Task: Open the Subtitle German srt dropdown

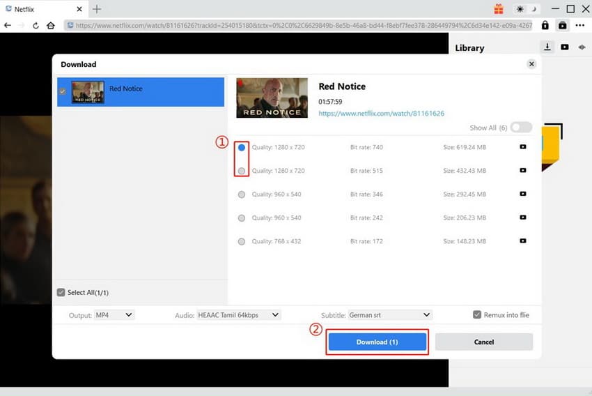Action: click(390, 315)
